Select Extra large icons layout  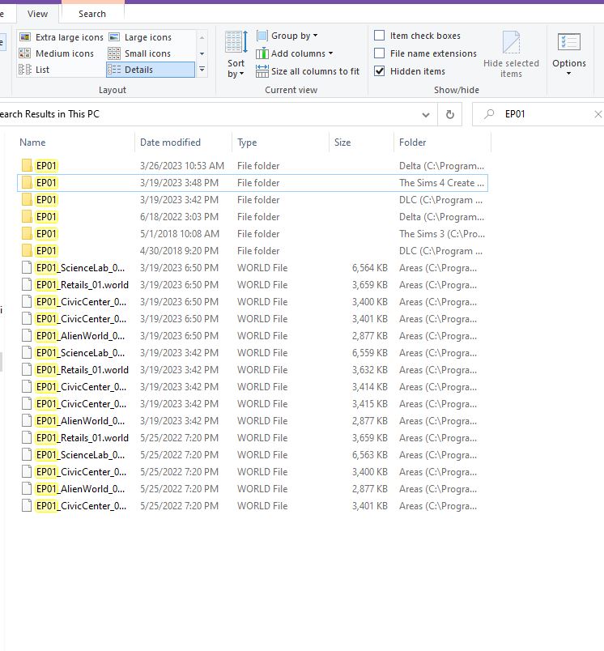click(x=62, y=37)
